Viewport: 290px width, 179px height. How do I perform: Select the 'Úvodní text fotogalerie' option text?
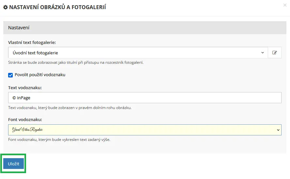click(35, 53)
